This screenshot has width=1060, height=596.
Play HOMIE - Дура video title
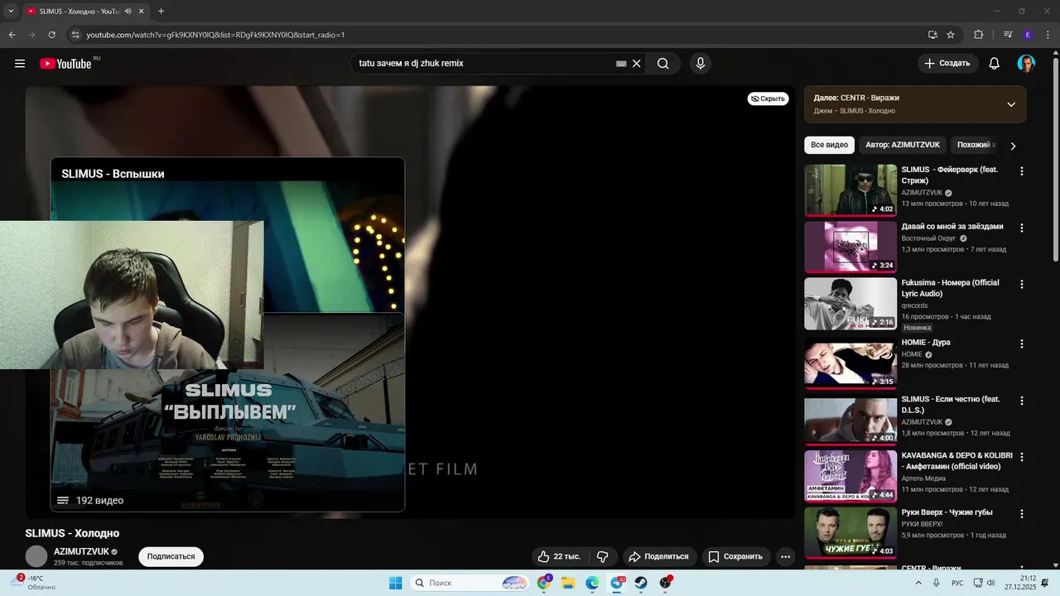coord(926,343)
